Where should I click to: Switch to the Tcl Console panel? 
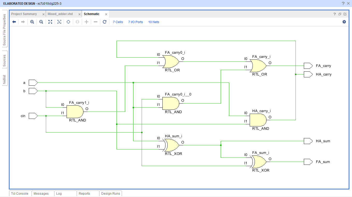point(19,193)
